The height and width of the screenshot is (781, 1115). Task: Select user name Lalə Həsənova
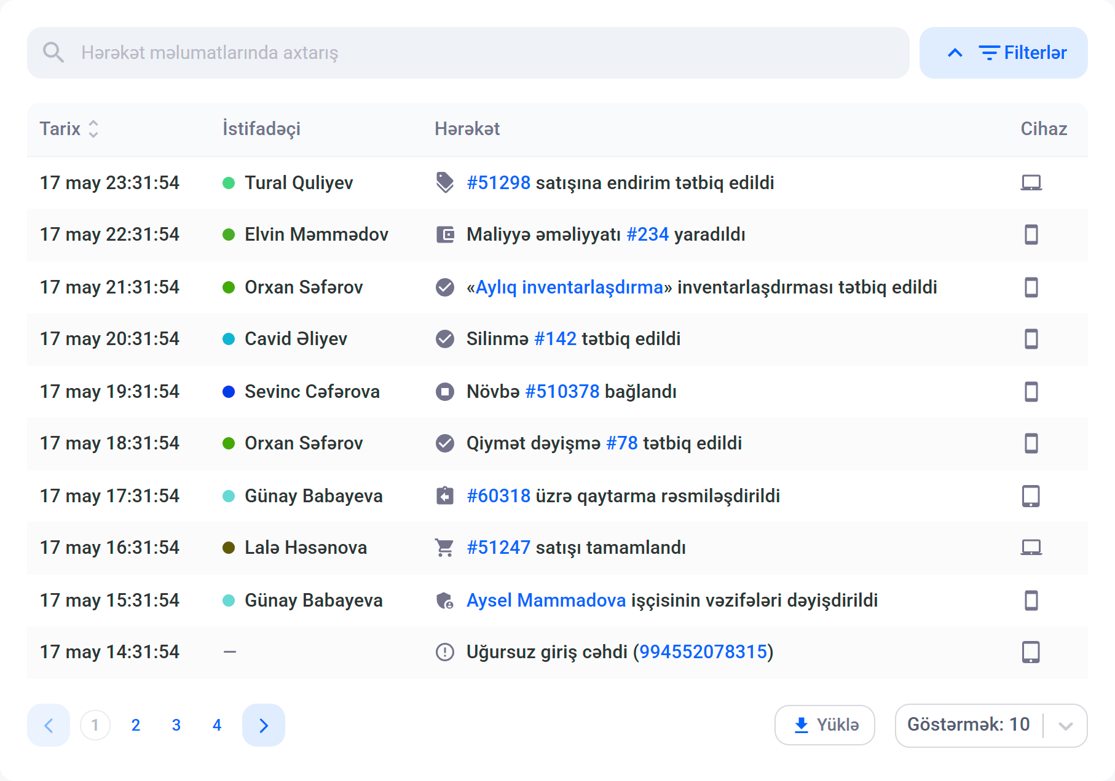[x=305, y=548]
